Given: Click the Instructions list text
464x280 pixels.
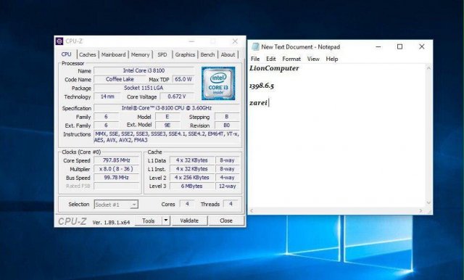Looking at the screenshot, I should tap(166, 137).
